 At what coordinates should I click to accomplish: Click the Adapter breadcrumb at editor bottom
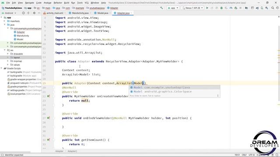[x=59, y=151]
